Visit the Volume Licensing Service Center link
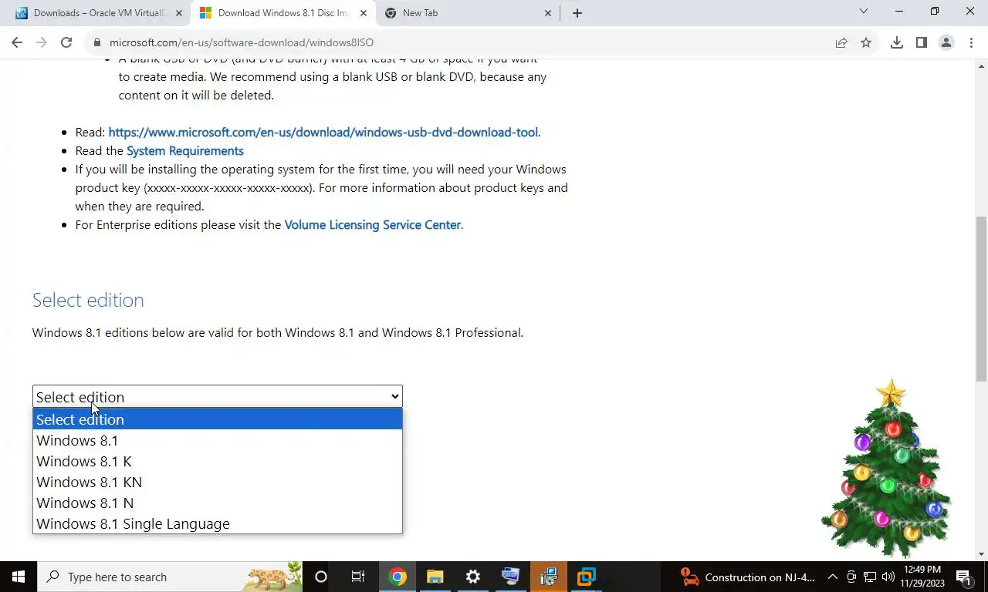 click(373, 225)
